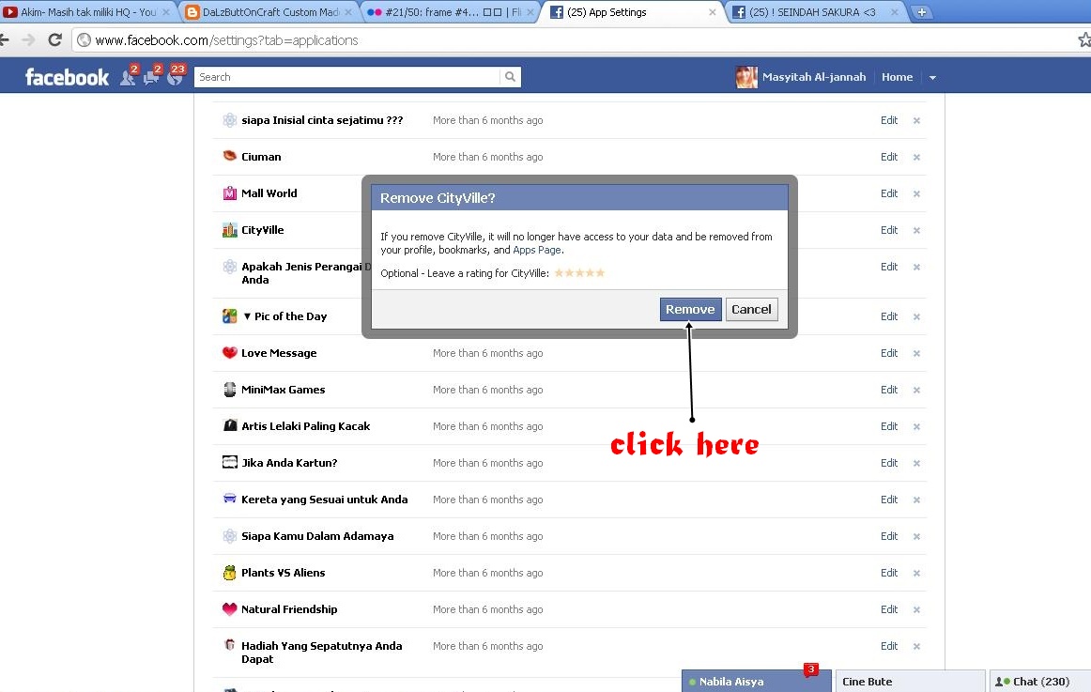Viewport: 1091px width, 692px height.
Task: Cancel the Remove CityVille dialog
Action: [751, 310]
